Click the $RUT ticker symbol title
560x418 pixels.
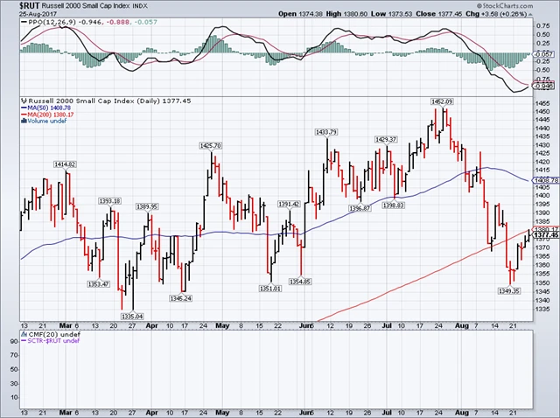coord(30,6)
